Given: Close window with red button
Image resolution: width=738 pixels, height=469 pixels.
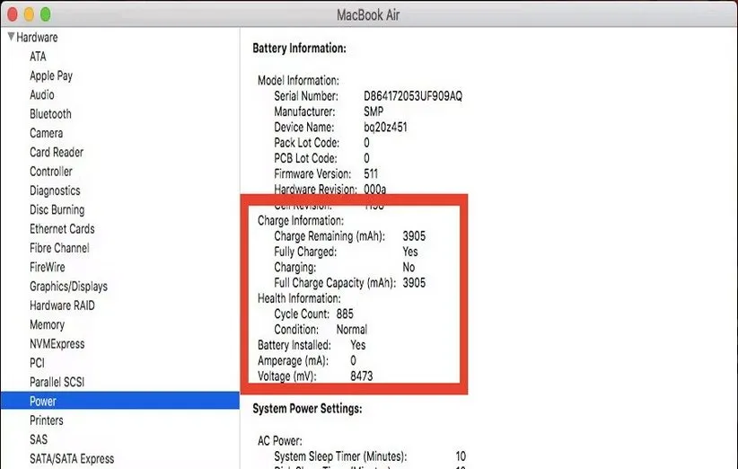Looking at the screenshot, I should [x=11, y=14].
